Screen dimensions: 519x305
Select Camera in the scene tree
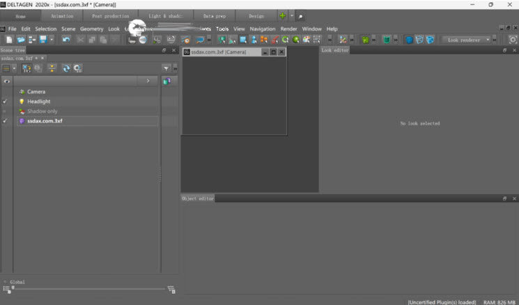coord(36,92)
